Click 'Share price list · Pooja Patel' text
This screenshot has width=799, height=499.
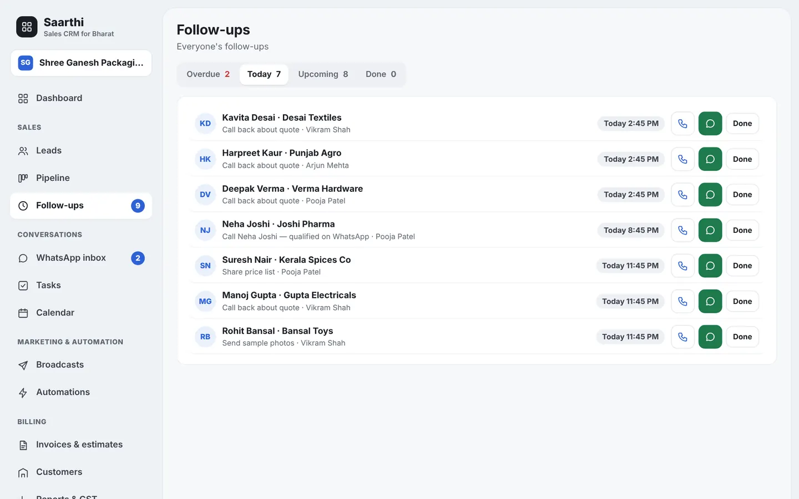[x=271, y=272]
